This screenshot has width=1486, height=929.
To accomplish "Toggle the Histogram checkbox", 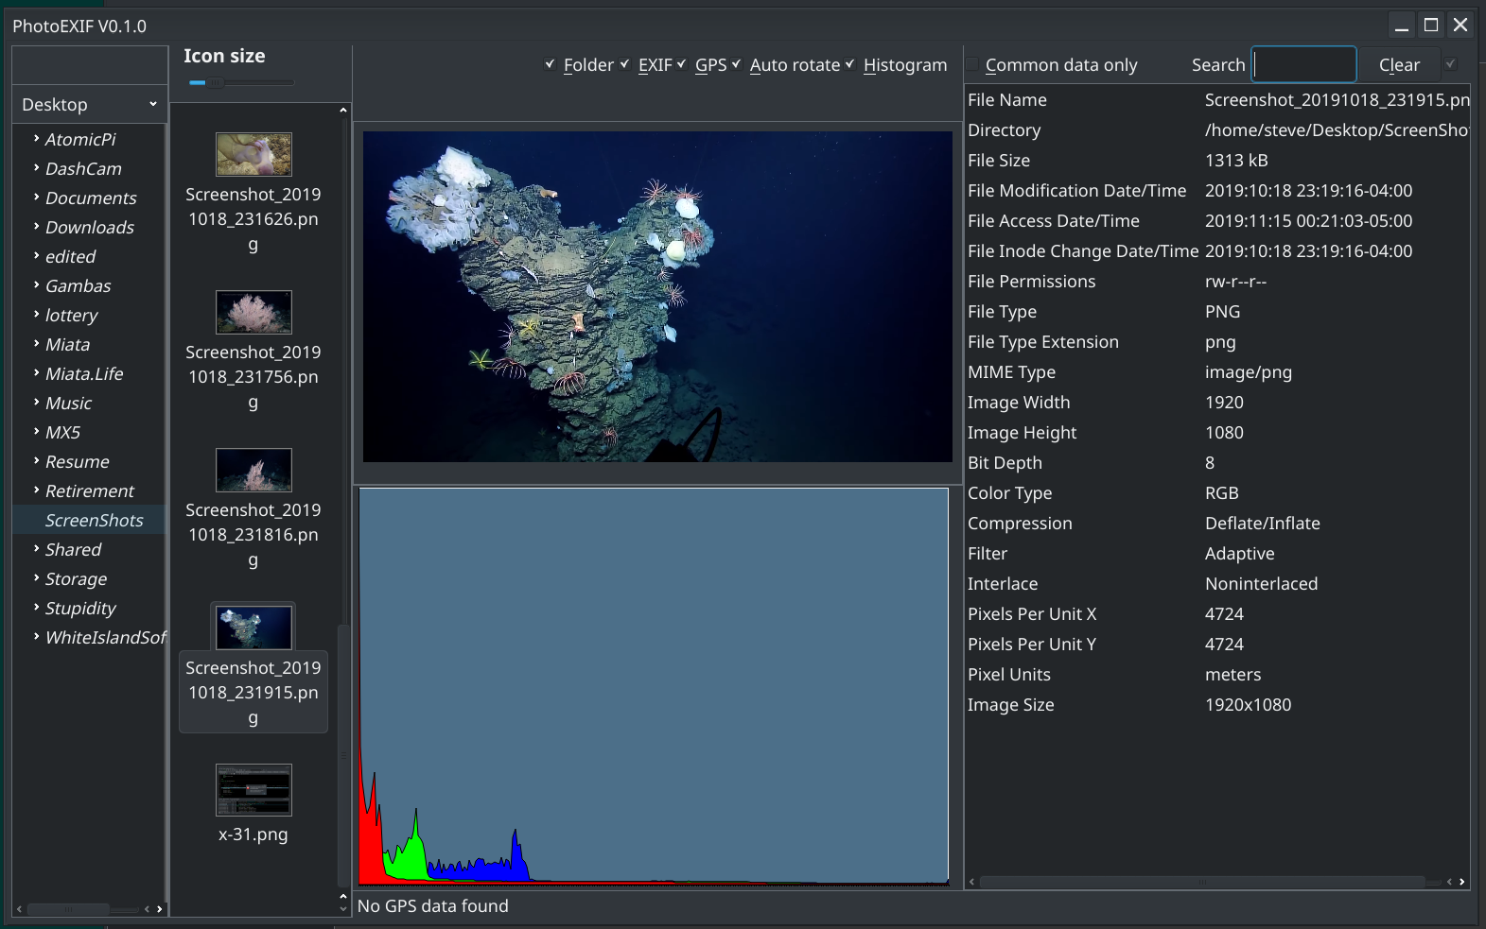I will click(850, 64).
